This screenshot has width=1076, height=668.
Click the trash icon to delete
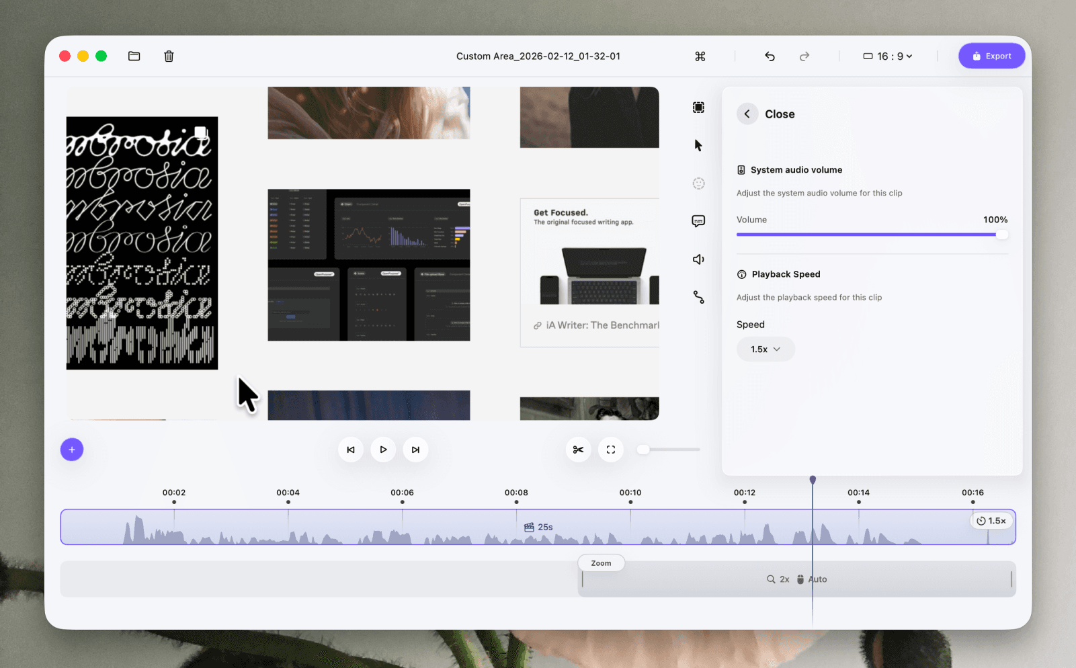point(169,56)
